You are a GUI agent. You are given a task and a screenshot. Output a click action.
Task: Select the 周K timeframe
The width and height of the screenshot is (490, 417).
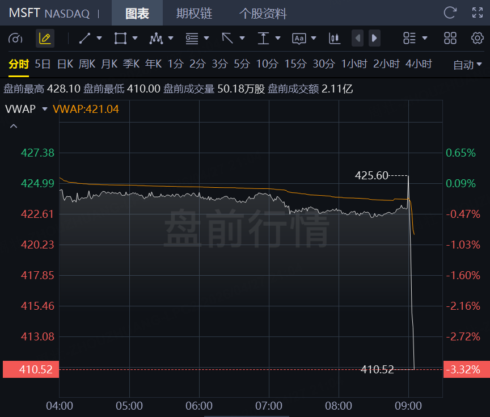click(x=87, y=64)
